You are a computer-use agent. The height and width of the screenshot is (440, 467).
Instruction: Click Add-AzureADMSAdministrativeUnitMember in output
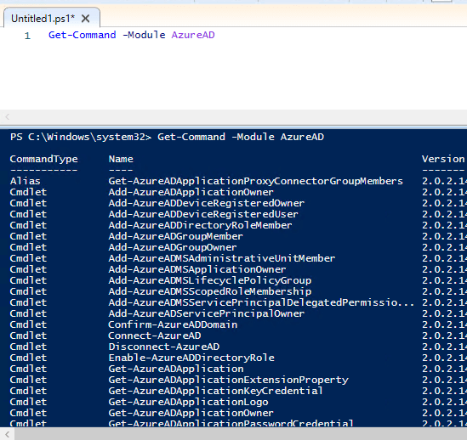pyautogui.click(x=221, y=258)
